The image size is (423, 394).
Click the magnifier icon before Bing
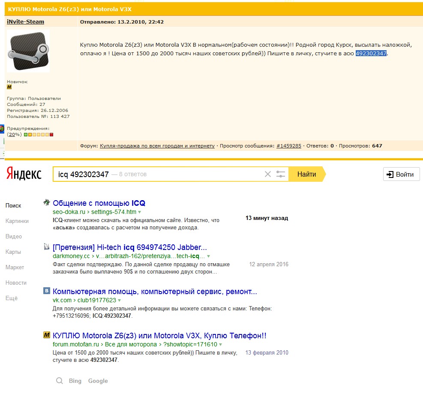pos(59,381)
